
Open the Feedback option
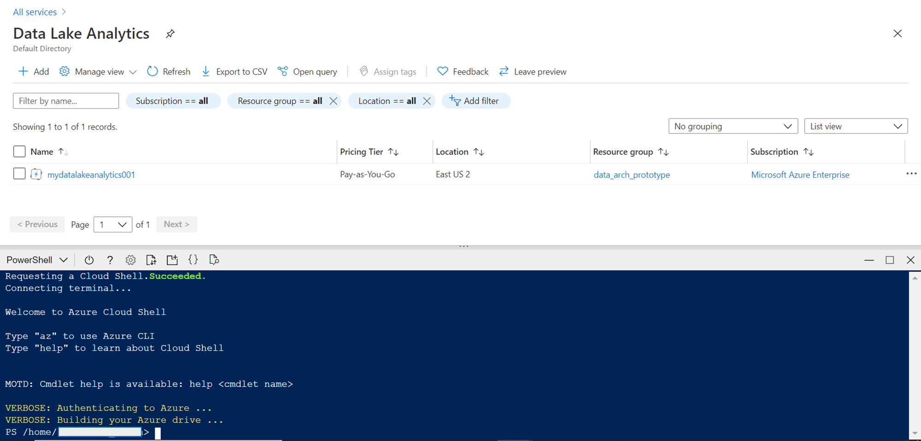click(x=463, y=71)
